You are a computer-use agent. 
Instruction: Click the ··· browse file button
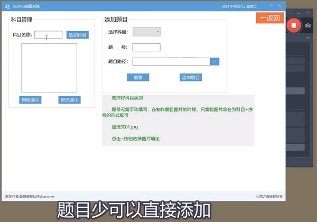point(215,61)
